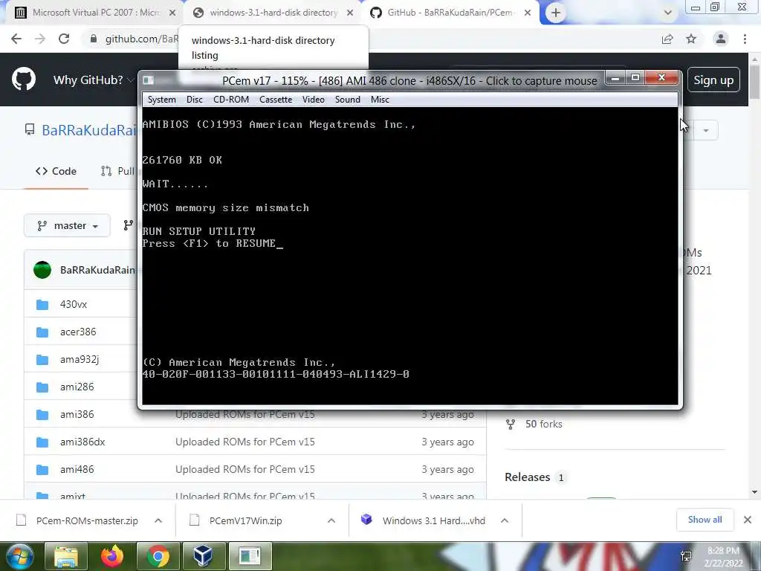Image resolution: width=761 pixels, height=571 pixels.
Task: Open ami486 commit message link
Action: [x=245, y=470]
